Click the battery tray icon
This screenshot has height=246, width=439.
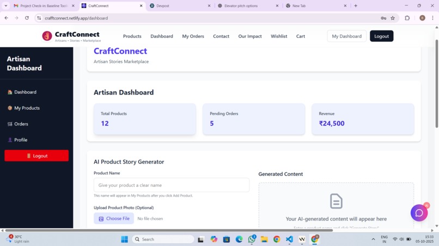click(x=408, y=239)
